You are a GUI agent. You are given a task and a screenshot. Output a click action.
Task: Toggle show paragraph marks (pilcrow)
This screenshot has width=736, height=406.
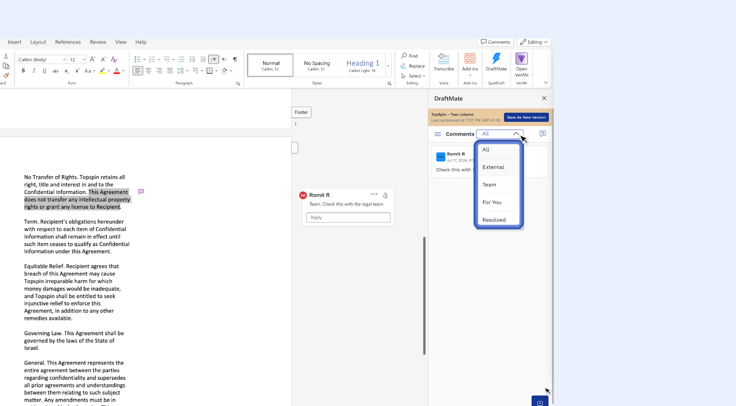[235, 59]
